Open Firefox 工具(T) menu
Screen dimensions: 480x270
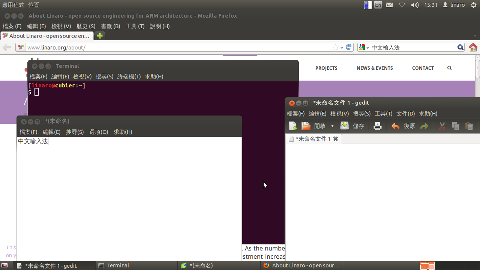coord(135,26)
